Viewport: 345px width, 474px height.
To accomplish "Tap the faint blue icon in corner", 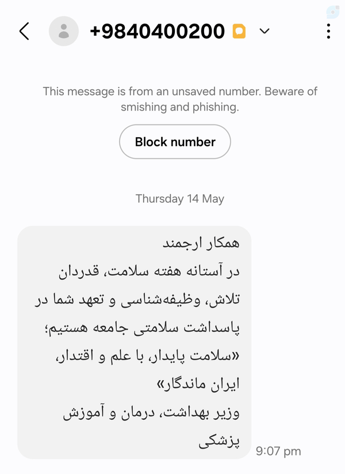I will [332, 12].
